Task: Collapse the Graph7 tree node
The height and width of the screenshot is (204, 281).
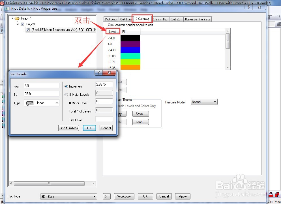Action: 12,18
